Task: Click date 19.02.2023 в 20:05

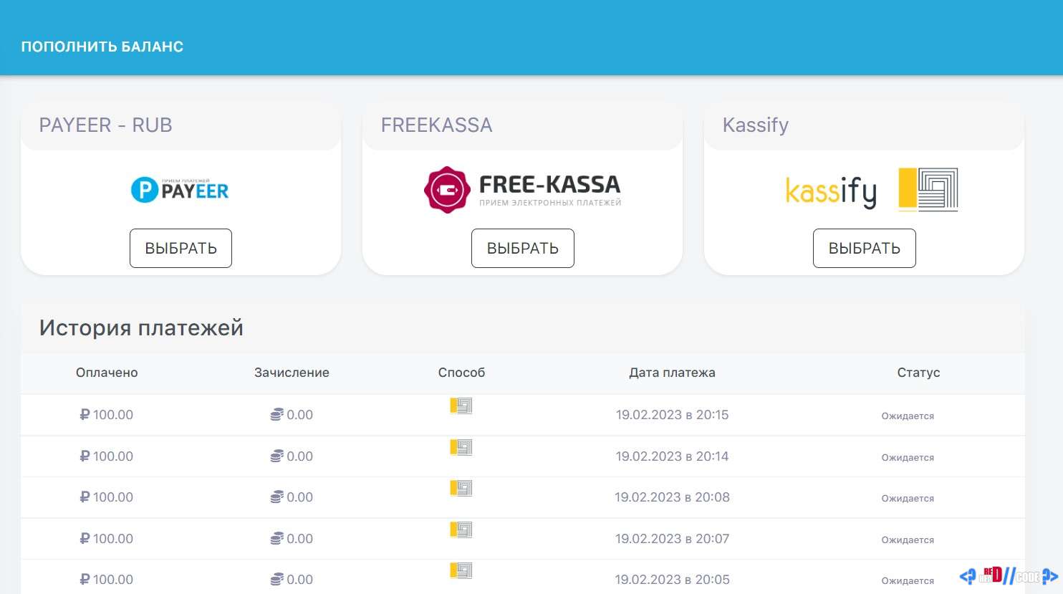Action: [672, 580]
